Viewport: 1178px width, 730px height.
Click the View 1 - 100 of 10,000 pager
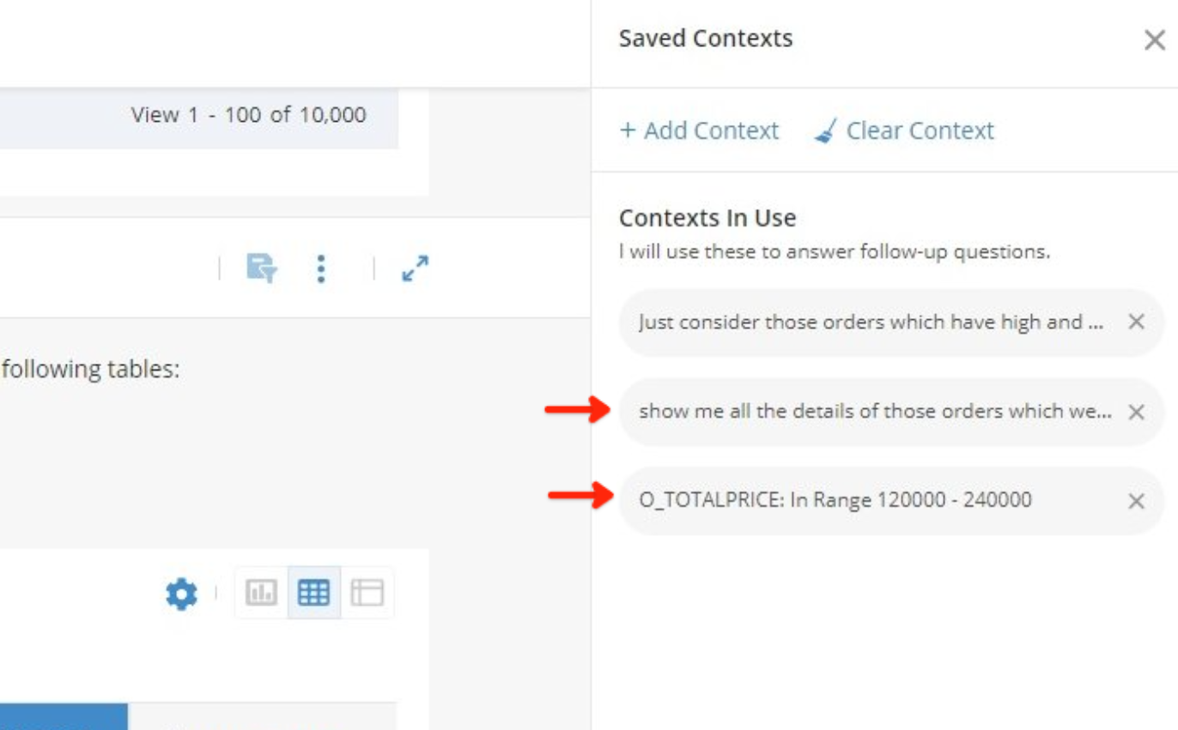tap(248, 115)
